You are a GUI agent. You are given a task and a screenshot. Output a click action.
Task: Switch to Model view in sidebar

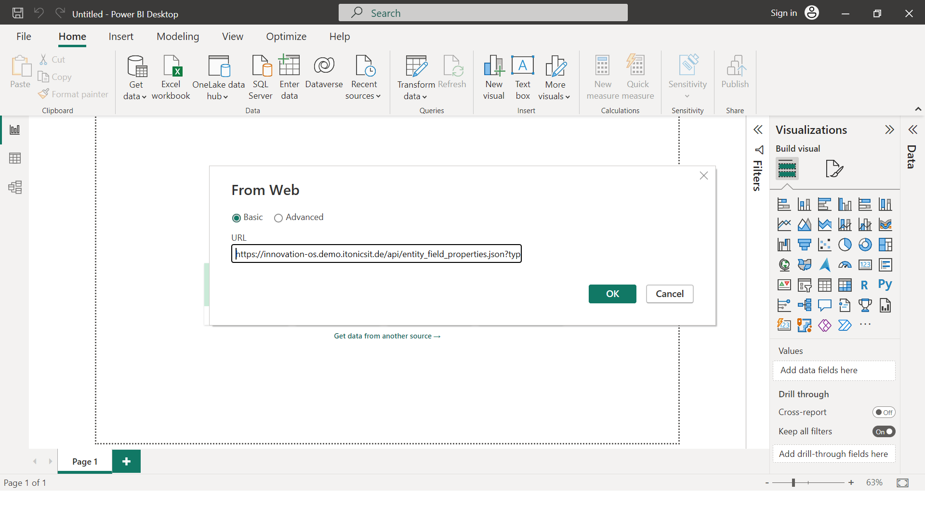(15, 187)
